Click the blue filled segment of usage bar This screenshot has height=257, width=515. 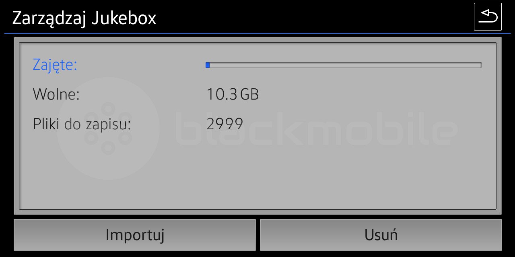pyautogui.click(x=208, y=65)
